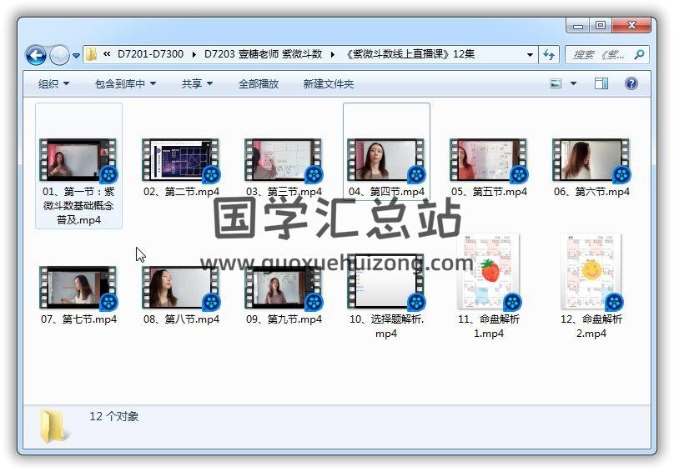
Task: Toggle the preview pane icon
Action: [x=601, y=83]
